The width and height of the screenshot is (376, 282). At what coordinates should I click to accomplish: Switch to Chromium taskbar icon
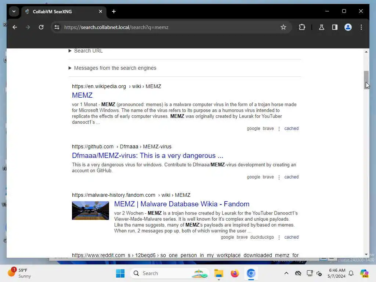251,273
